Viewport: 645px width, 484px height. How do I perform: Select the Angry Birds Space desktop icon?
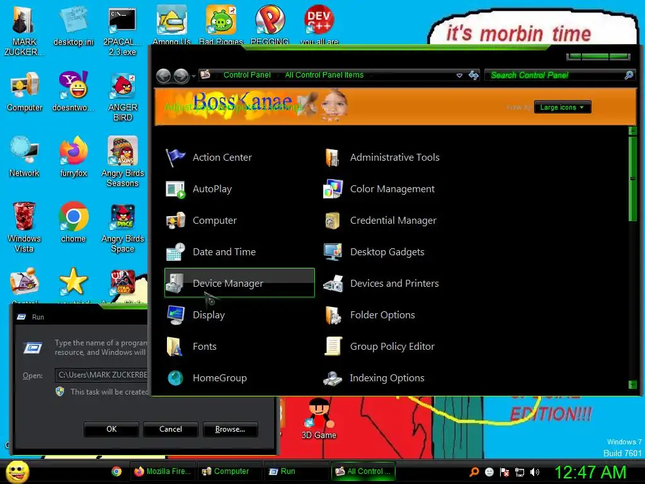(x=123, y=228)
